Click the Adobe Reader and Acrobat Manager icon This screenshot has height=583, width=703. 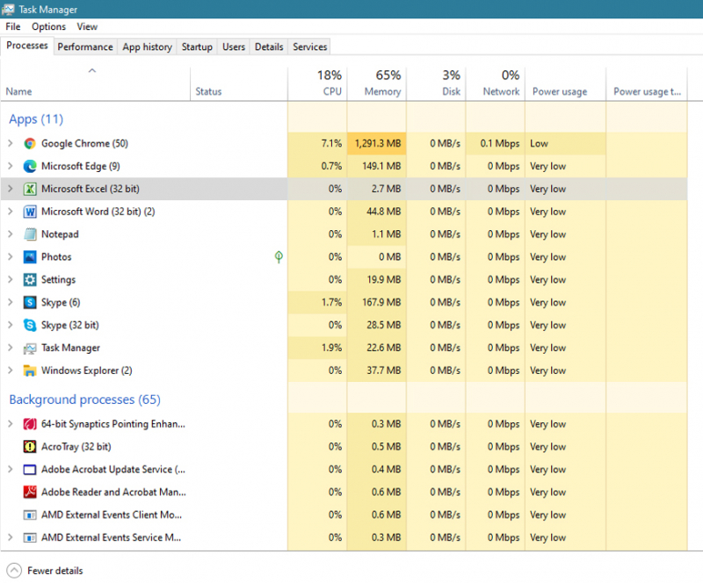coord(30,492)
